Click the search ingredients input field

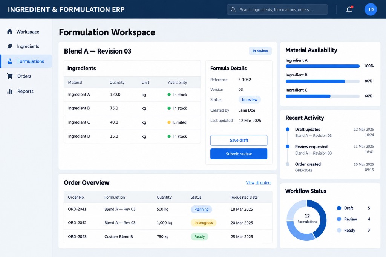(277, 9)
